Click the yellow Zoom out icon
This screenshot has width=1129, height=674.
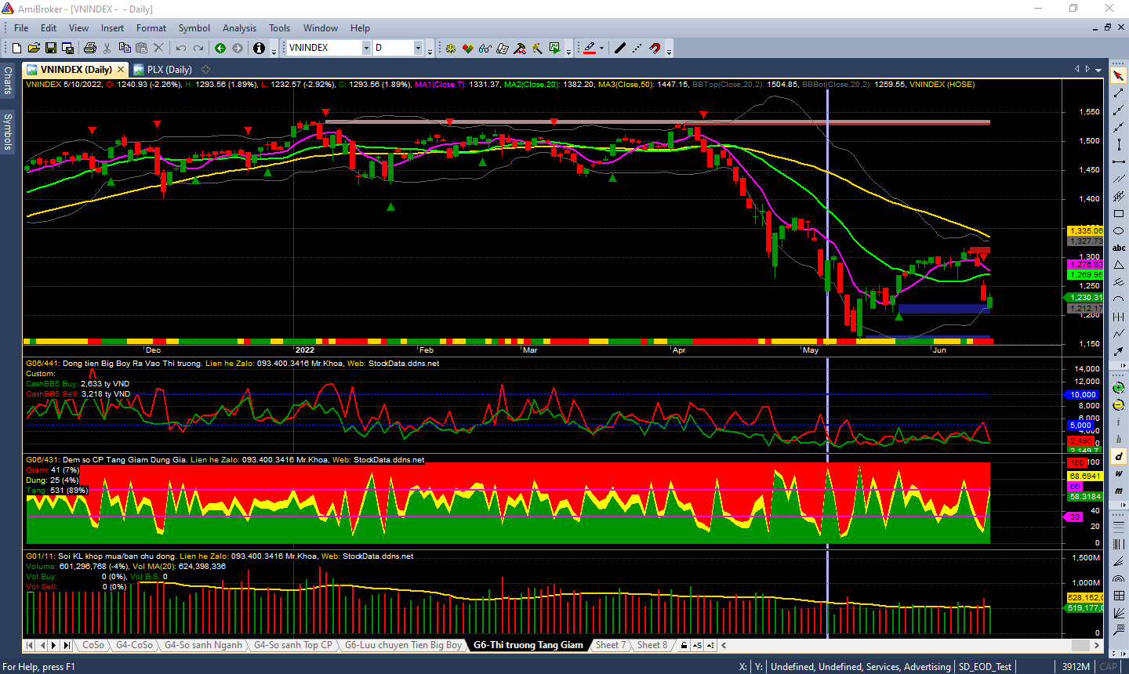pyautogui.click(x=1119, y=405)
